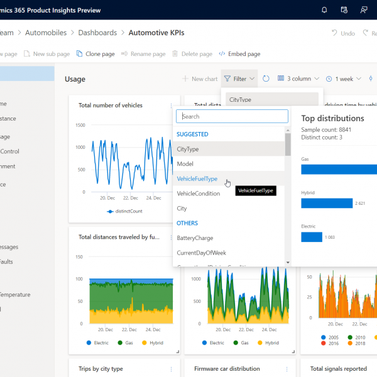Screen dimensions: 377x377
Task: Toggle Electric legend in Total distances traveled chart
Action: point(97,343)
